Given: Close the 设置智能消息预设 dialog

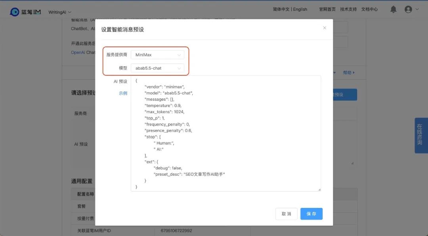Looking at the screenshot, I should tap(325, 28).
